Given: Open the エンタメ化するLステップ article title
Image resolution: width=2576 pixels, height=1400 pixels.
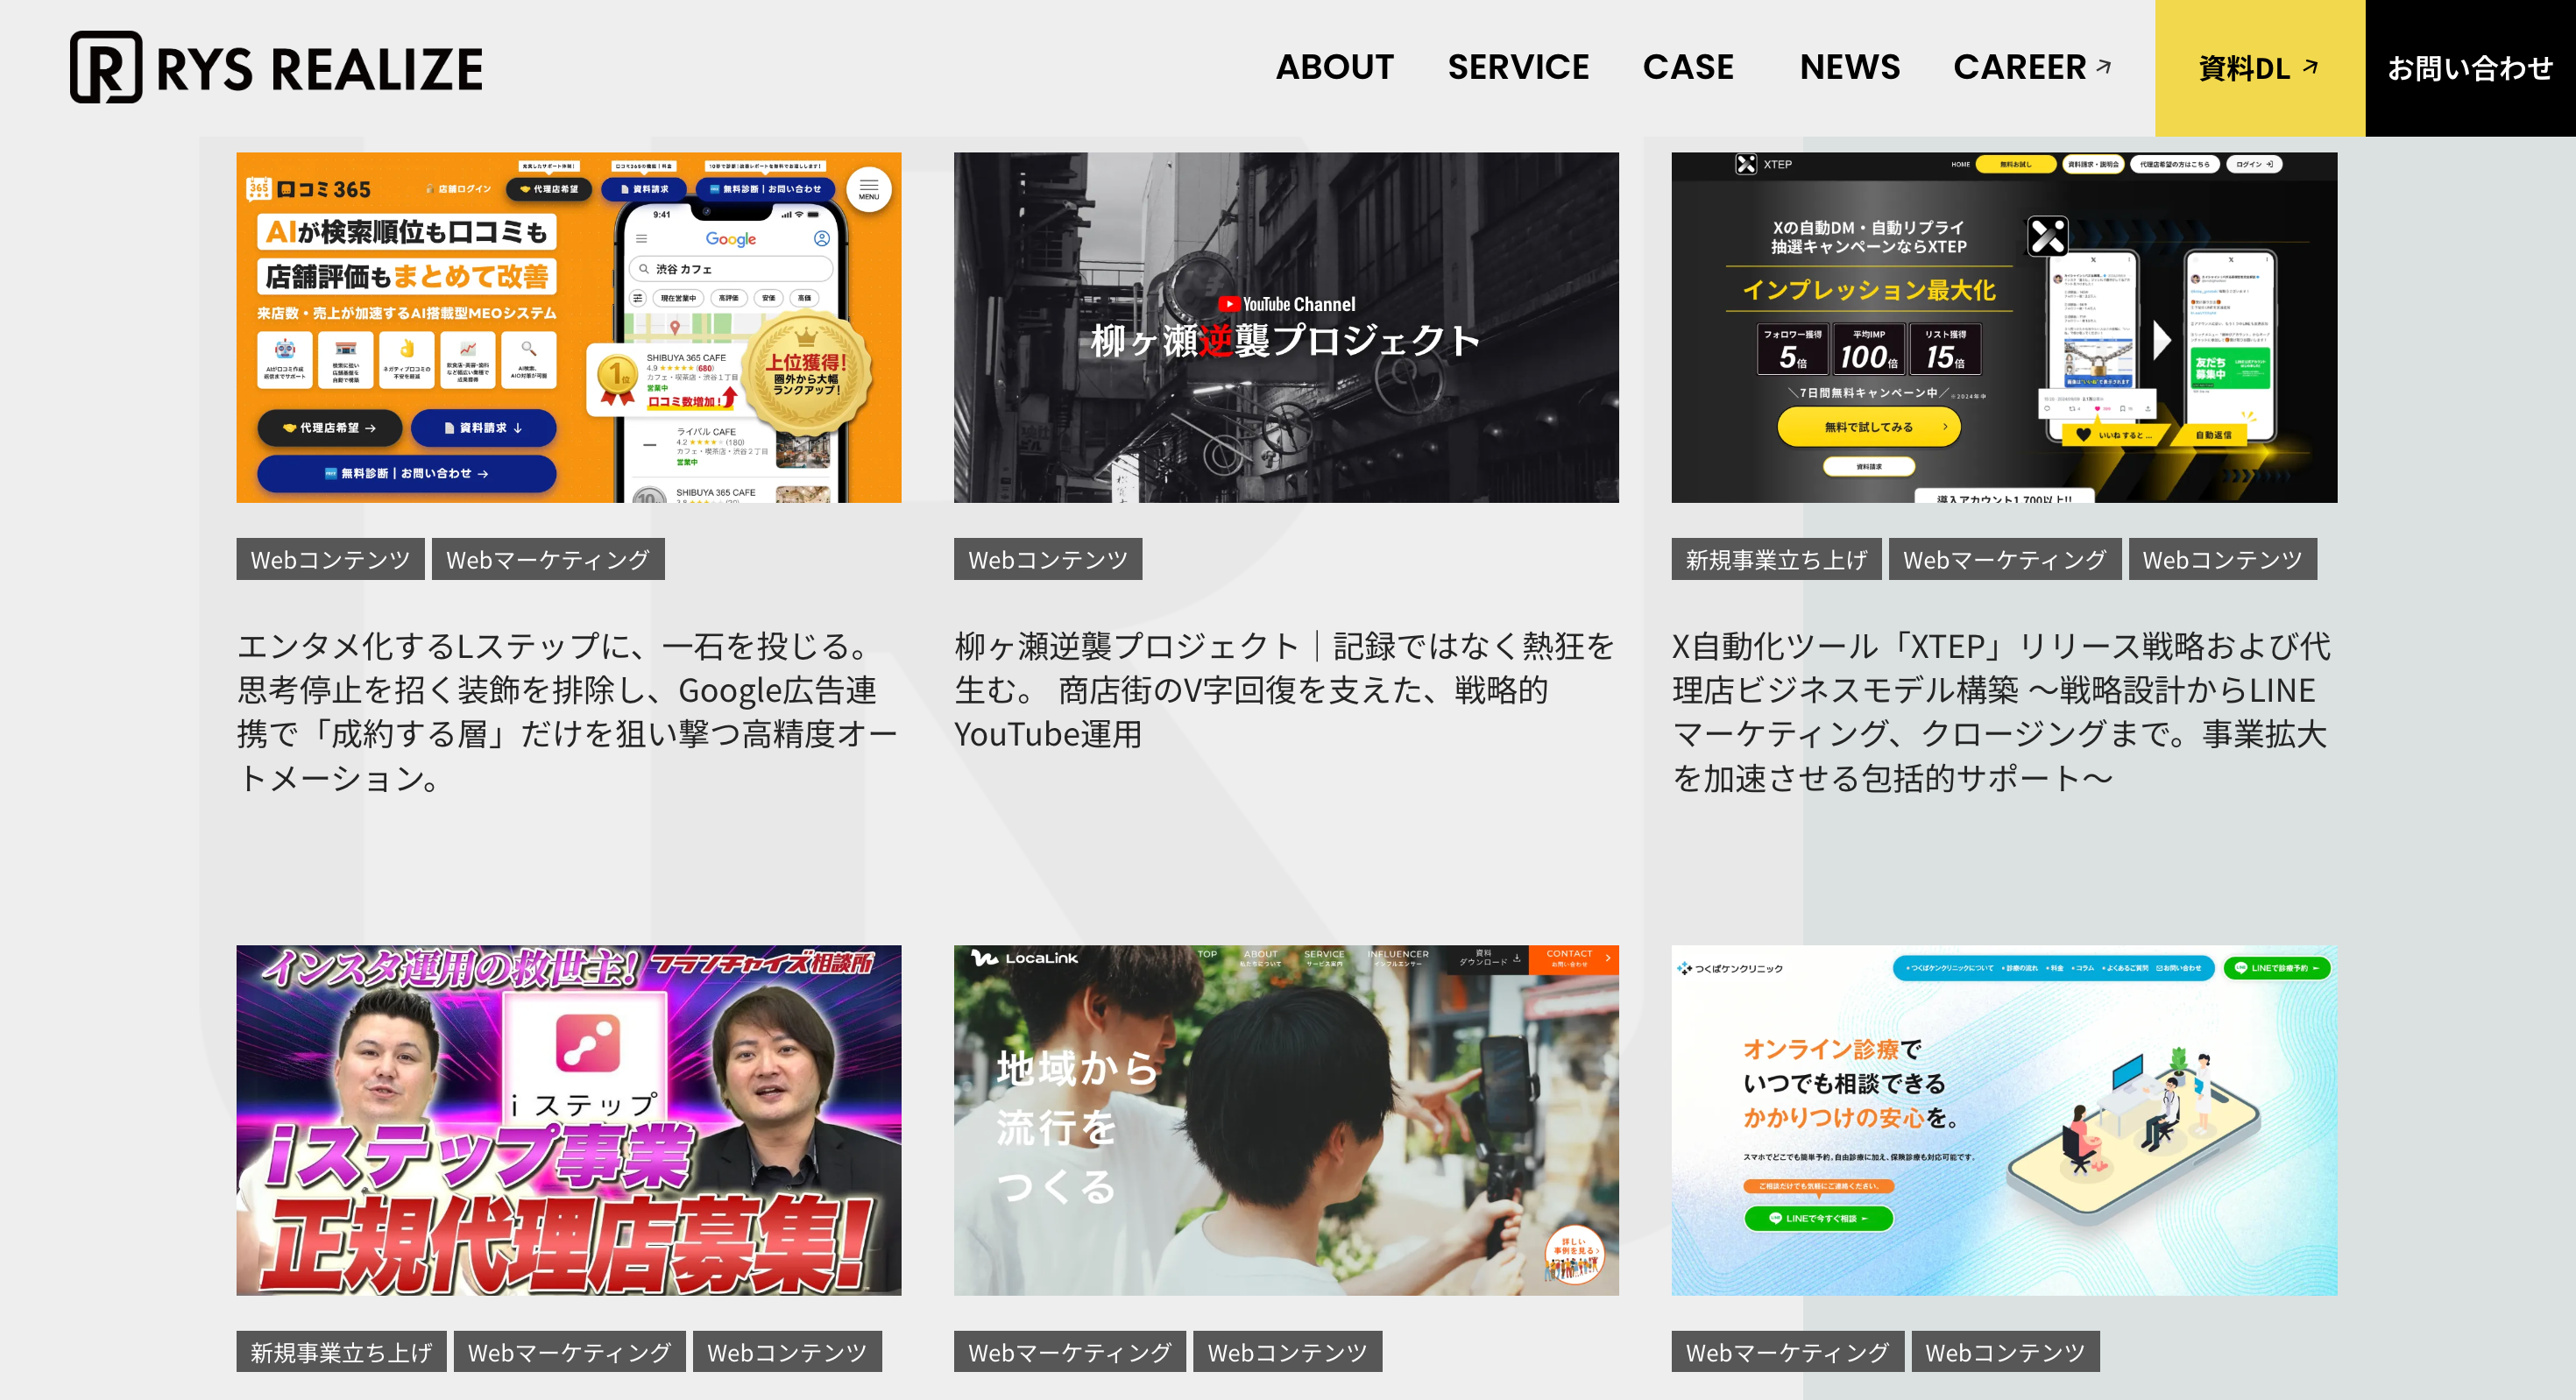Looking at the screenshot, I should [x=566, y=711].
